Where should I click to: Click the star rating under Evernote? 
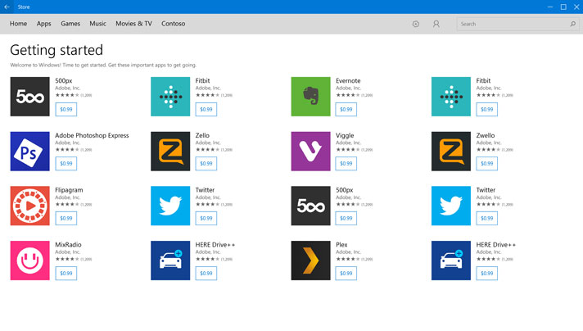pos(348,95)
